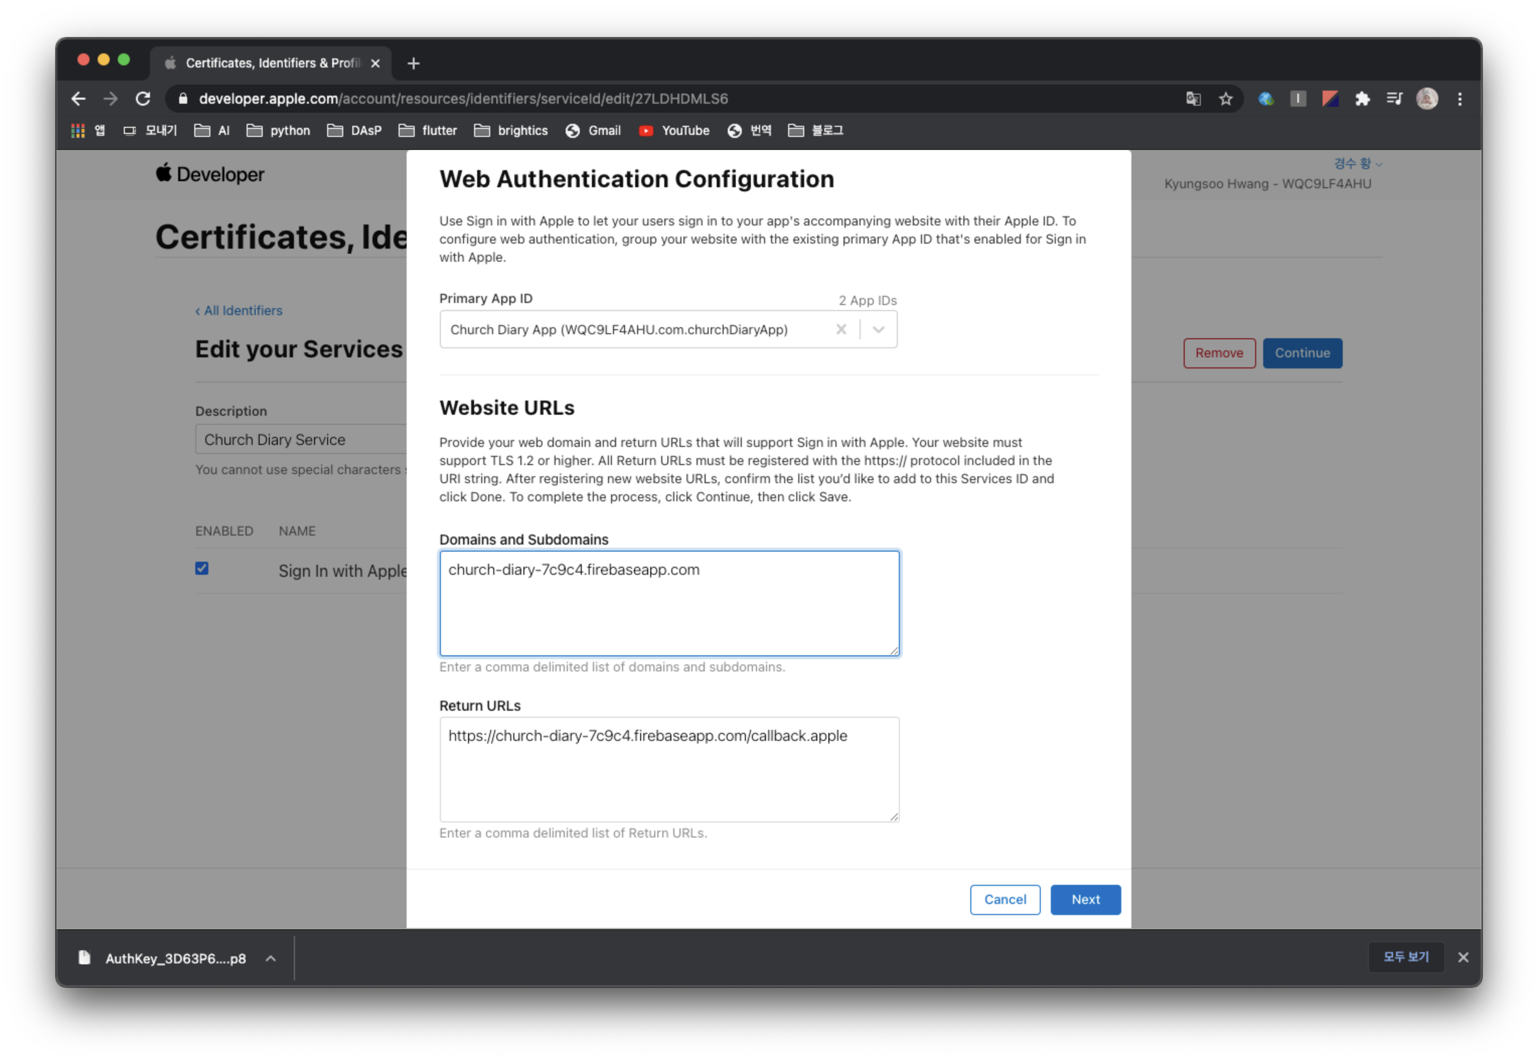Expand the AuthKey download item menu
Viewport: 1538px width, 1061px height.
(271, 958)
